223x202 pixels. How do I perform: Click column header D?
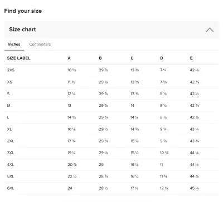point(162,58)
